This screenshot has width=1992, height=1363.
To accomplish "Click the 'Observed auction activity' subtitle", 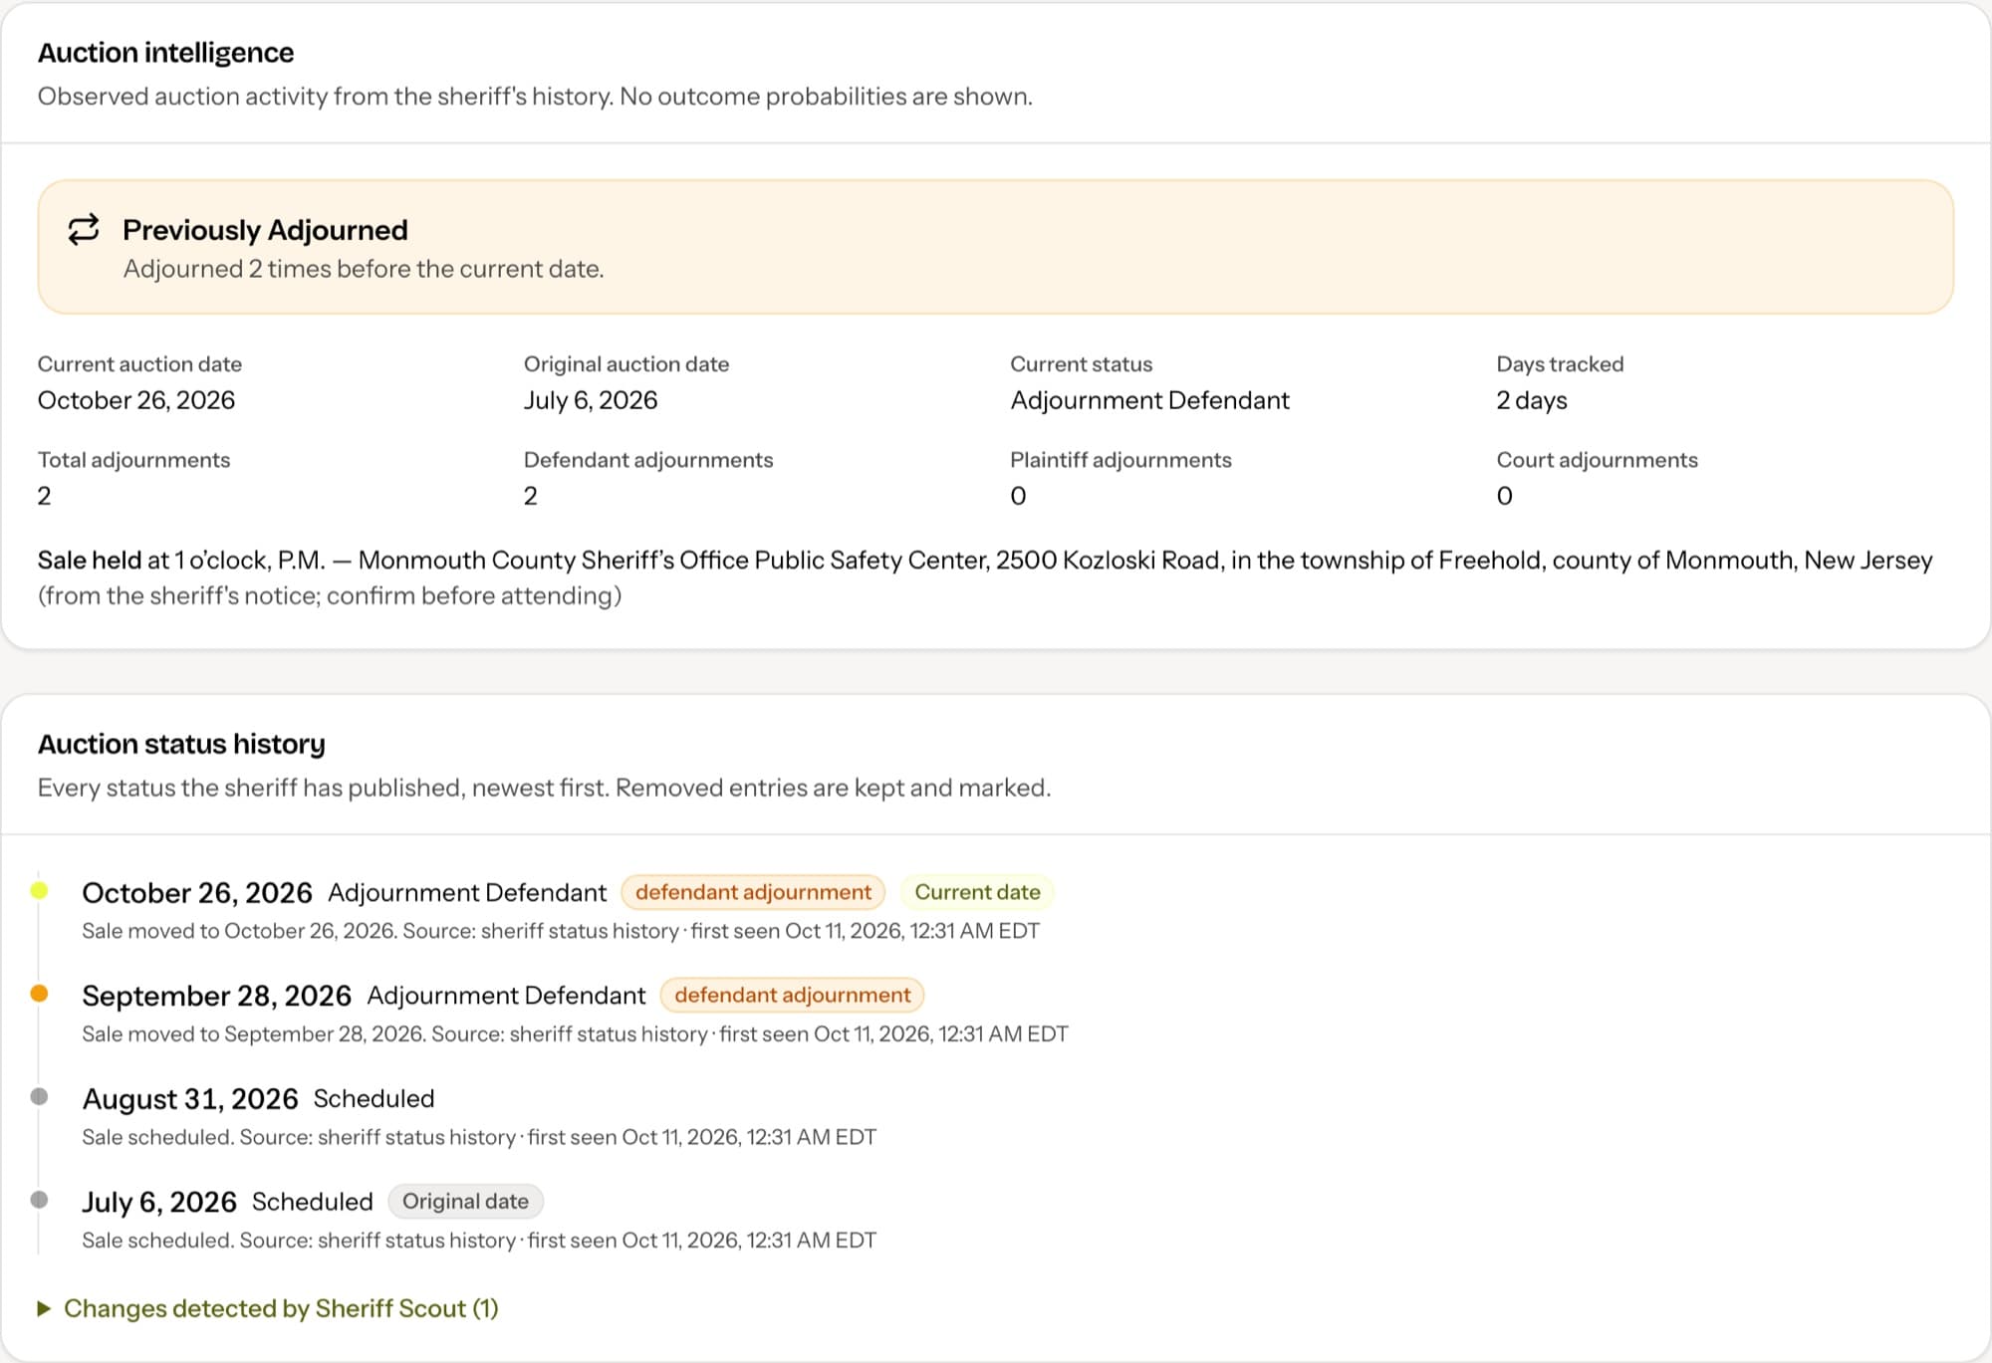I will point(535,97).
